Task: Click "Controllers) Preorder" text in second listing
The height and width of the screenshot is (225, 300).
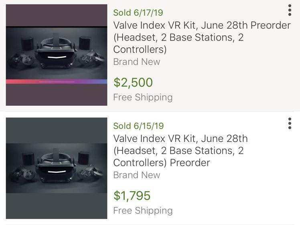Action: [x=162, y=163]
